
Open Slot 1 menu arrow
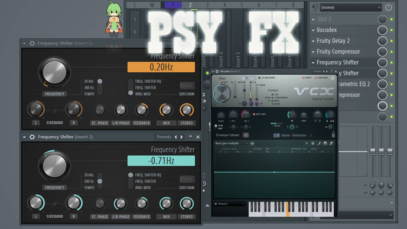pyautogui.click(x=313, y=19)
